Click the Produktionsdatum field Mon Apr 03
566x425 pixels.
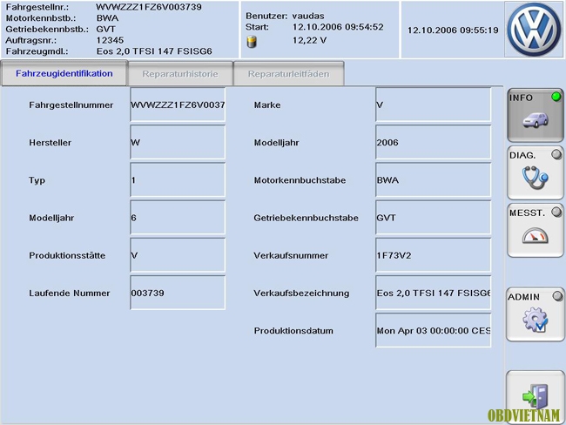[x=433, y=330]
